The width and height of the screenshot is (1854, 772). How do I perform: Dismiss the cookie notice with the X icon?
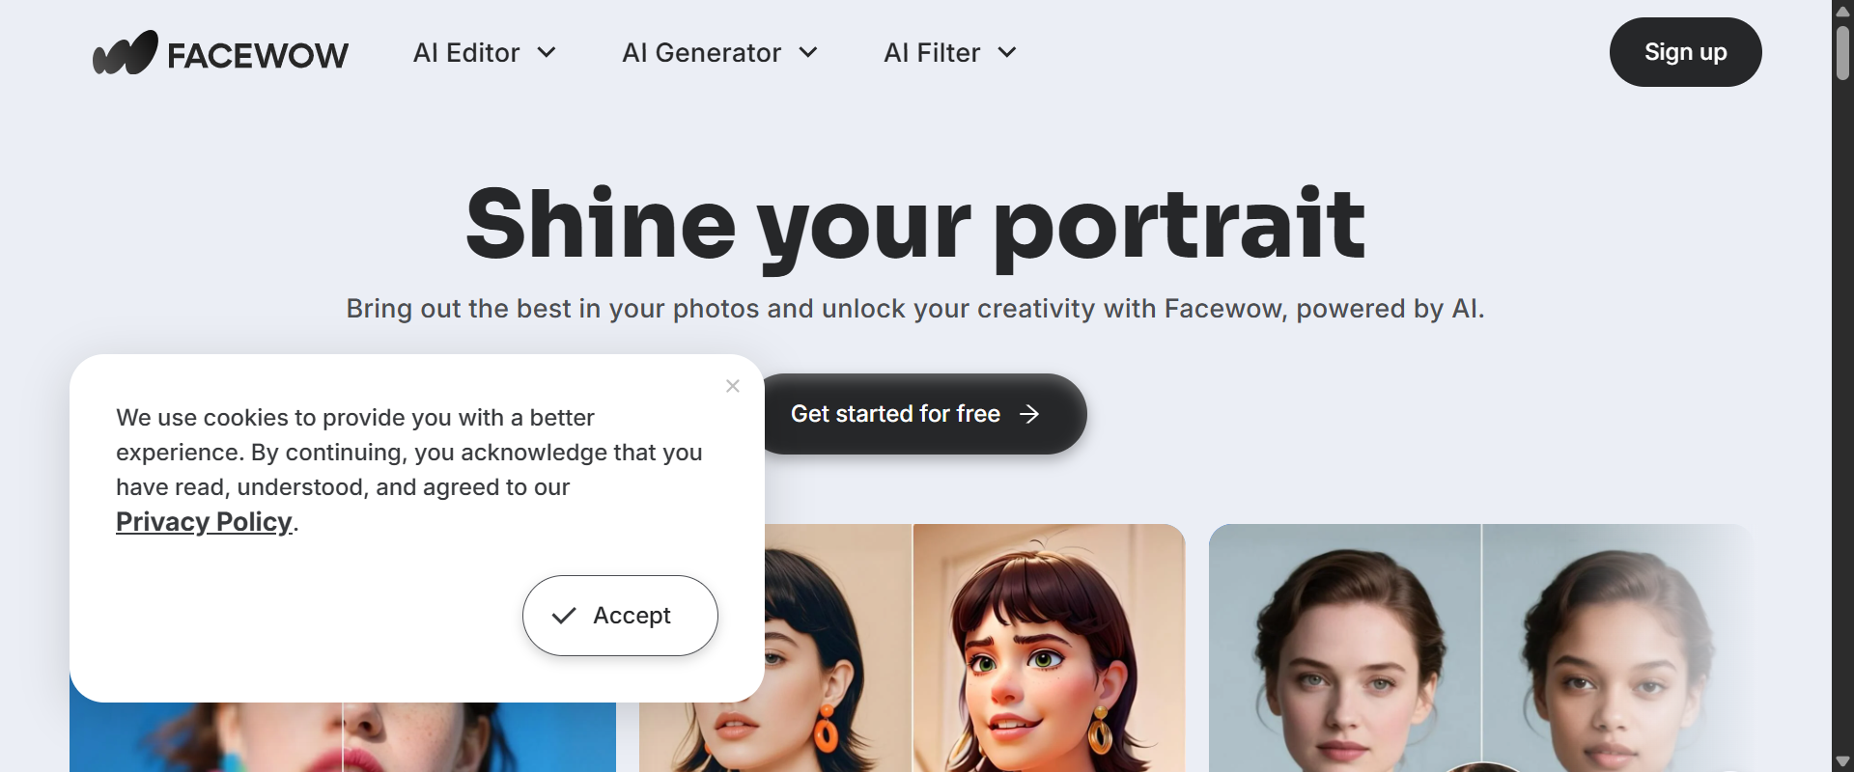point(732,386)
